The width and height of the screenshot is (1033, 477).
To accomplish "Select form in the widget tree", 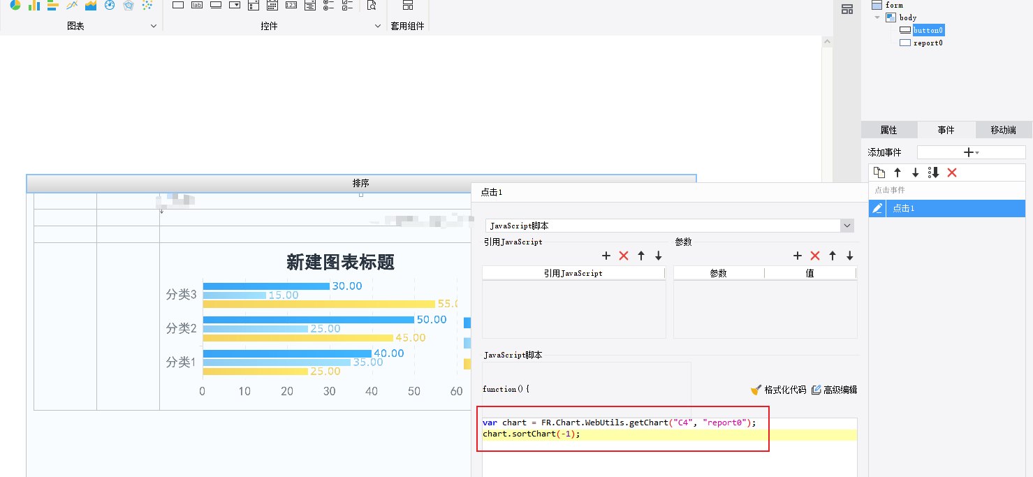I will (894, 5).
